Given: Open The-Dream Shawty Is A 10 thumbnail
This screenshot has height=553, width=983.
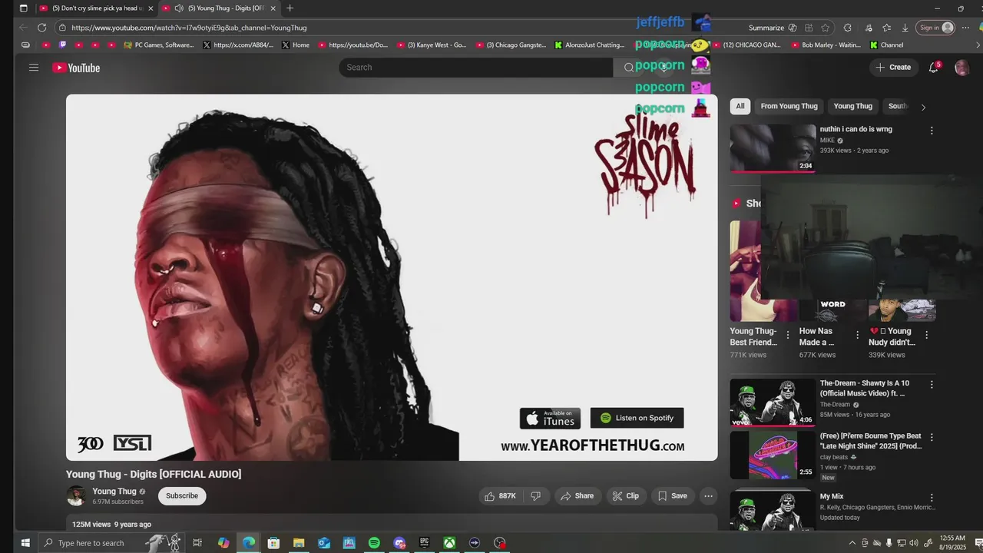Looking at the screenshot, I should (773, 402).
